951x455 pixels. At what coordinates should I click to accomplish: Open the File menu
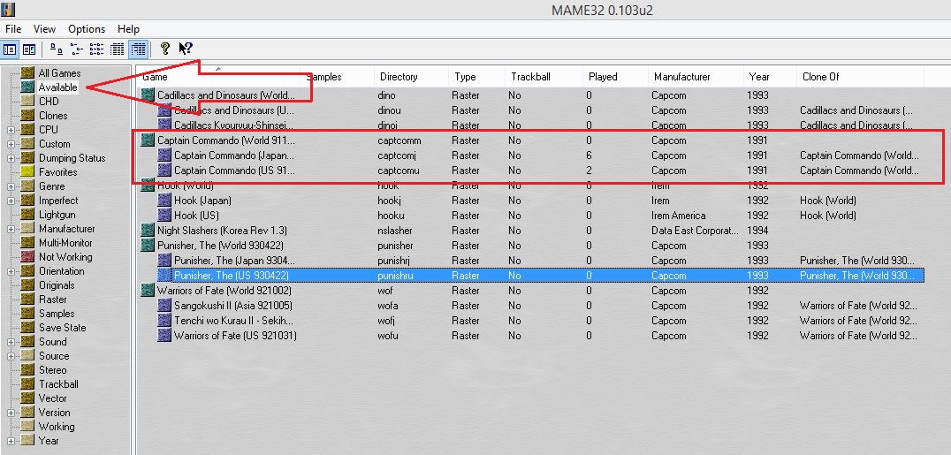pos(13,28)
